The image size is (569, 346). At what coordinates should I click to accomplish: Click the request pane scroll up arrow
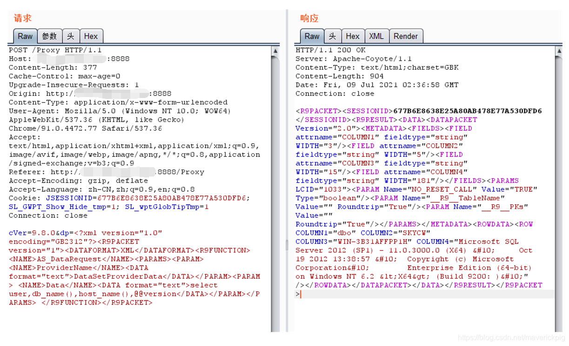[275, 51]
